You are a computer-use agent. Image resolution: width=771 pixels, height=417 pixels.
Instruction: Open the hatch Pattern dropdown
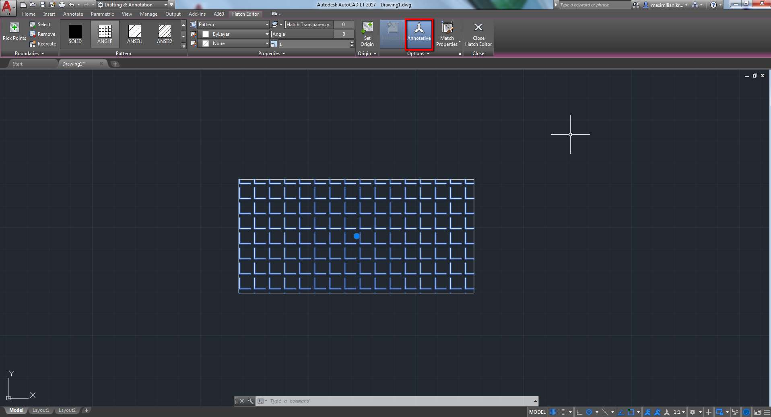tap(267, 25)
